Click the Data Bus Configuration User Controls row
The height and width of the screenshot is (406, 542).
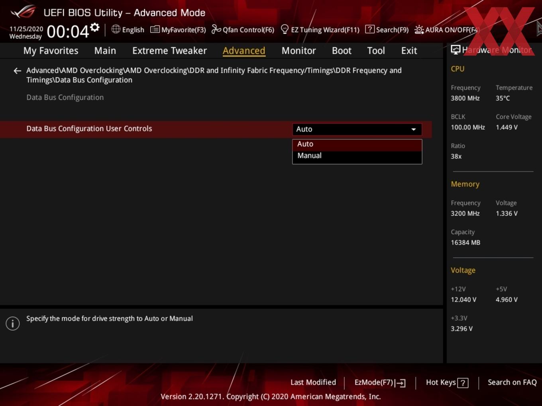[216, 129]
